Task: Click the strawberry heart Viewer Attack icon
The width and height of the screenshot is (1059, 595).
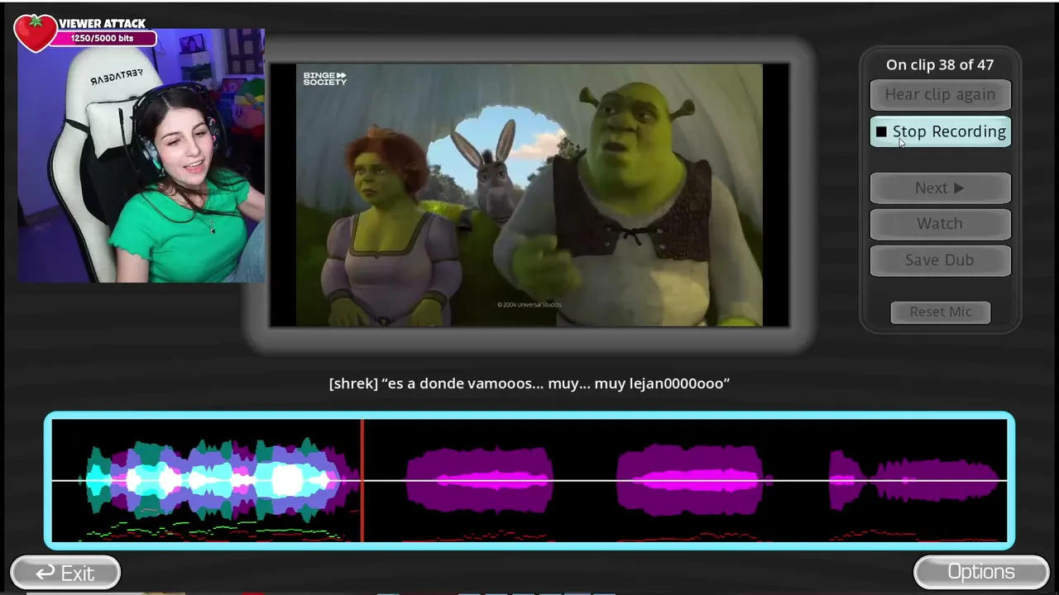Action: pyautogui.click(x=35, y=33)
